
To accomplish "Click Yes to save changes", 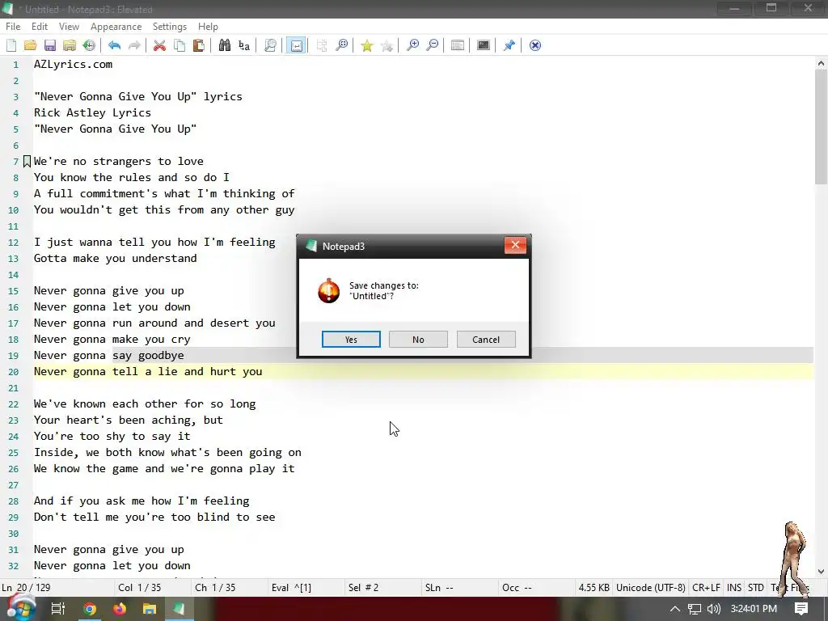I will 351,340.
